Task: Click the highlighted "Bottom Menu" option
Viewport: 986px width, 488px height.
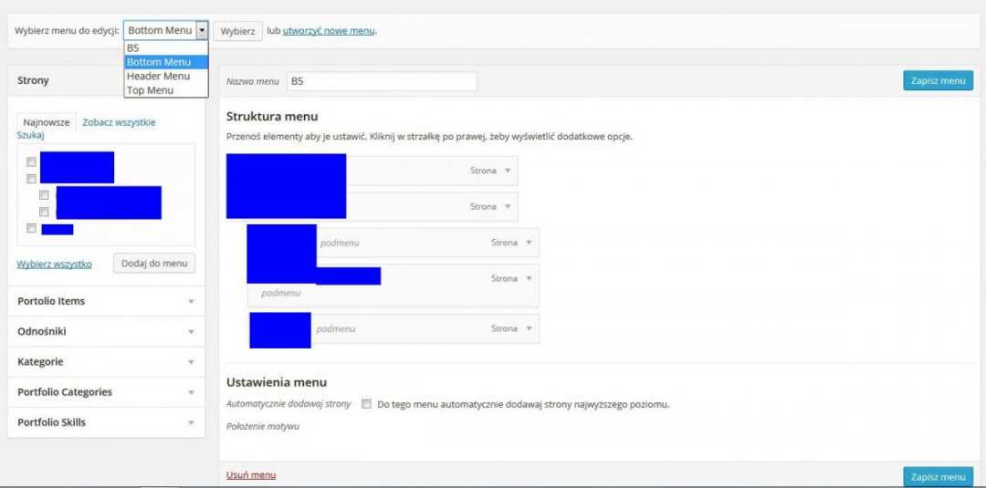Action: (x=159, y=62)
